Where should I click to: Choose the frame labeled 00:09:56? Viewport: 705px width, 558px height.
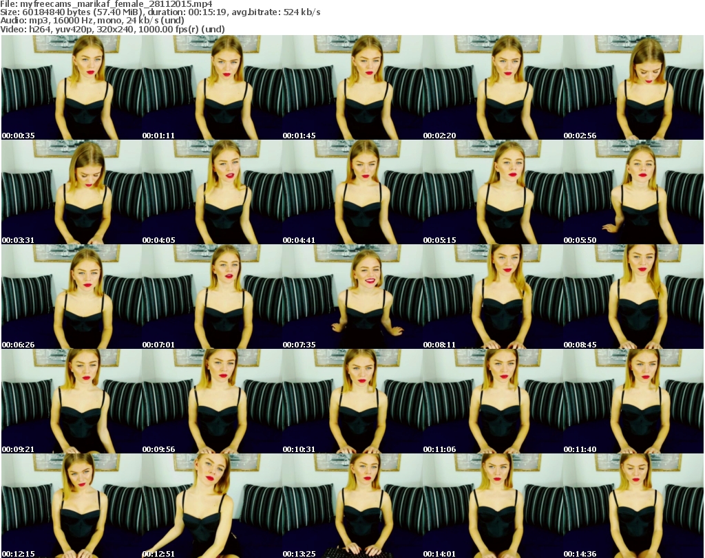pyautogui.click(x=212, y=401)
